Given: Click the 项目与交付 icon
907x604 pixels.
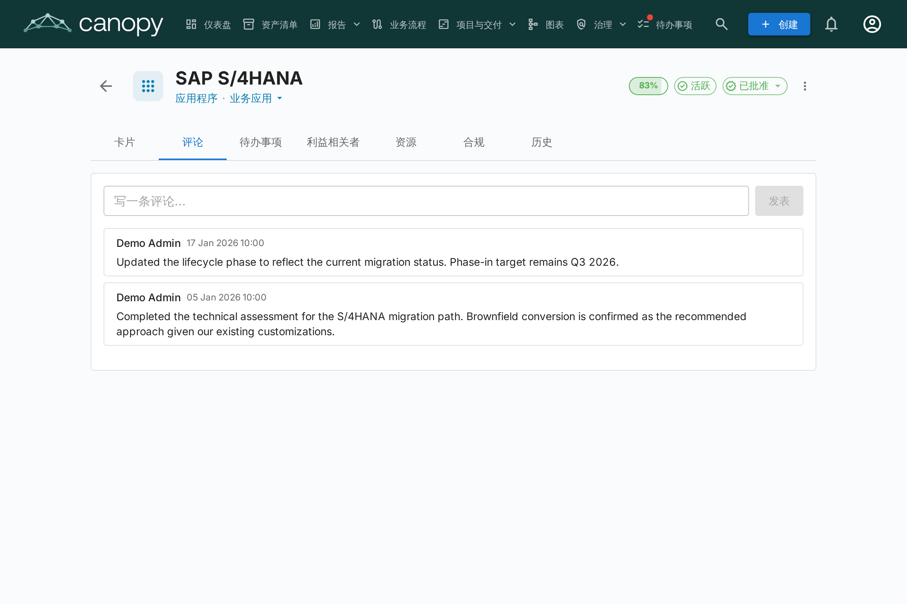Looking at the screenshot, I should [443, 24].
